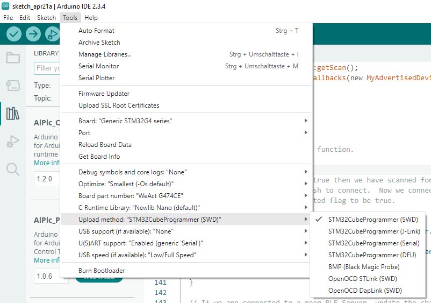Click the Type: filter label
Screen dimensions: 431x303
42,86
